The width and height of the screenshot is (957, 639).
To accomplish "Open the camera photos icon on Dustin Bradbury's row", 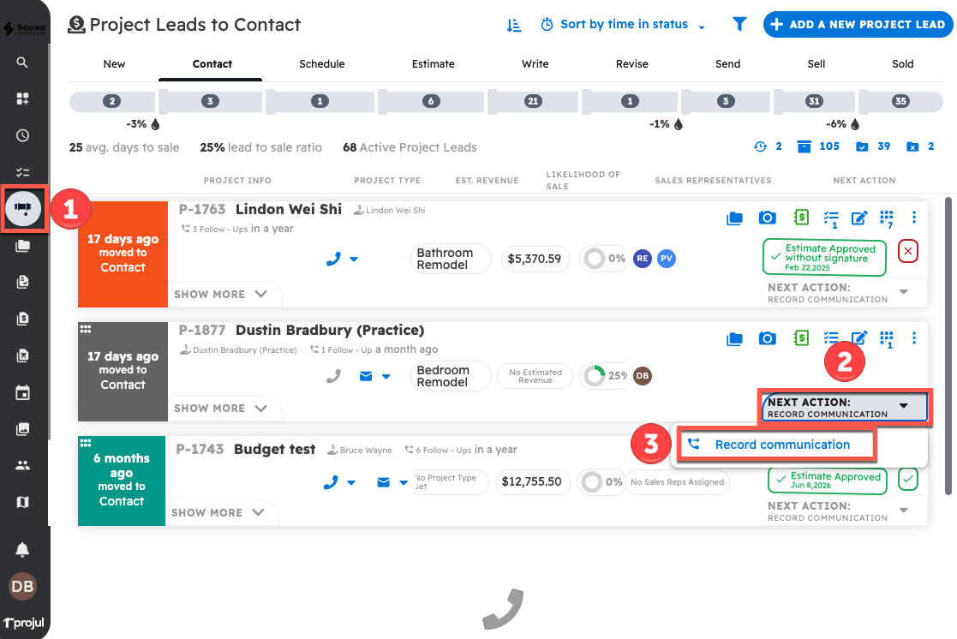I will point(767,337).
